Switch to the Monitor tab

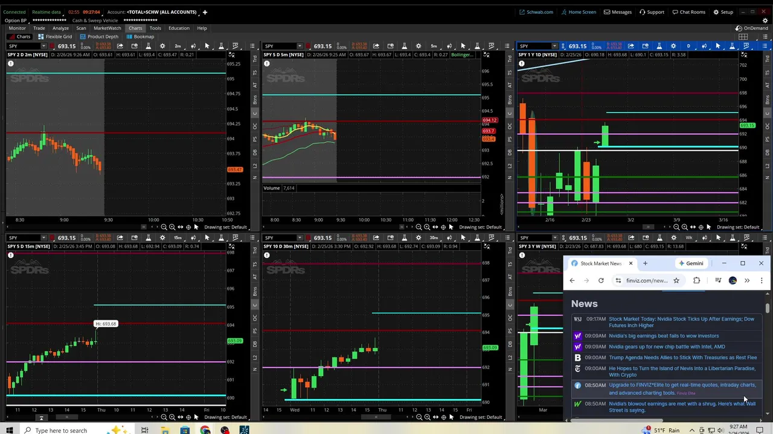click(x=17, y=28)
